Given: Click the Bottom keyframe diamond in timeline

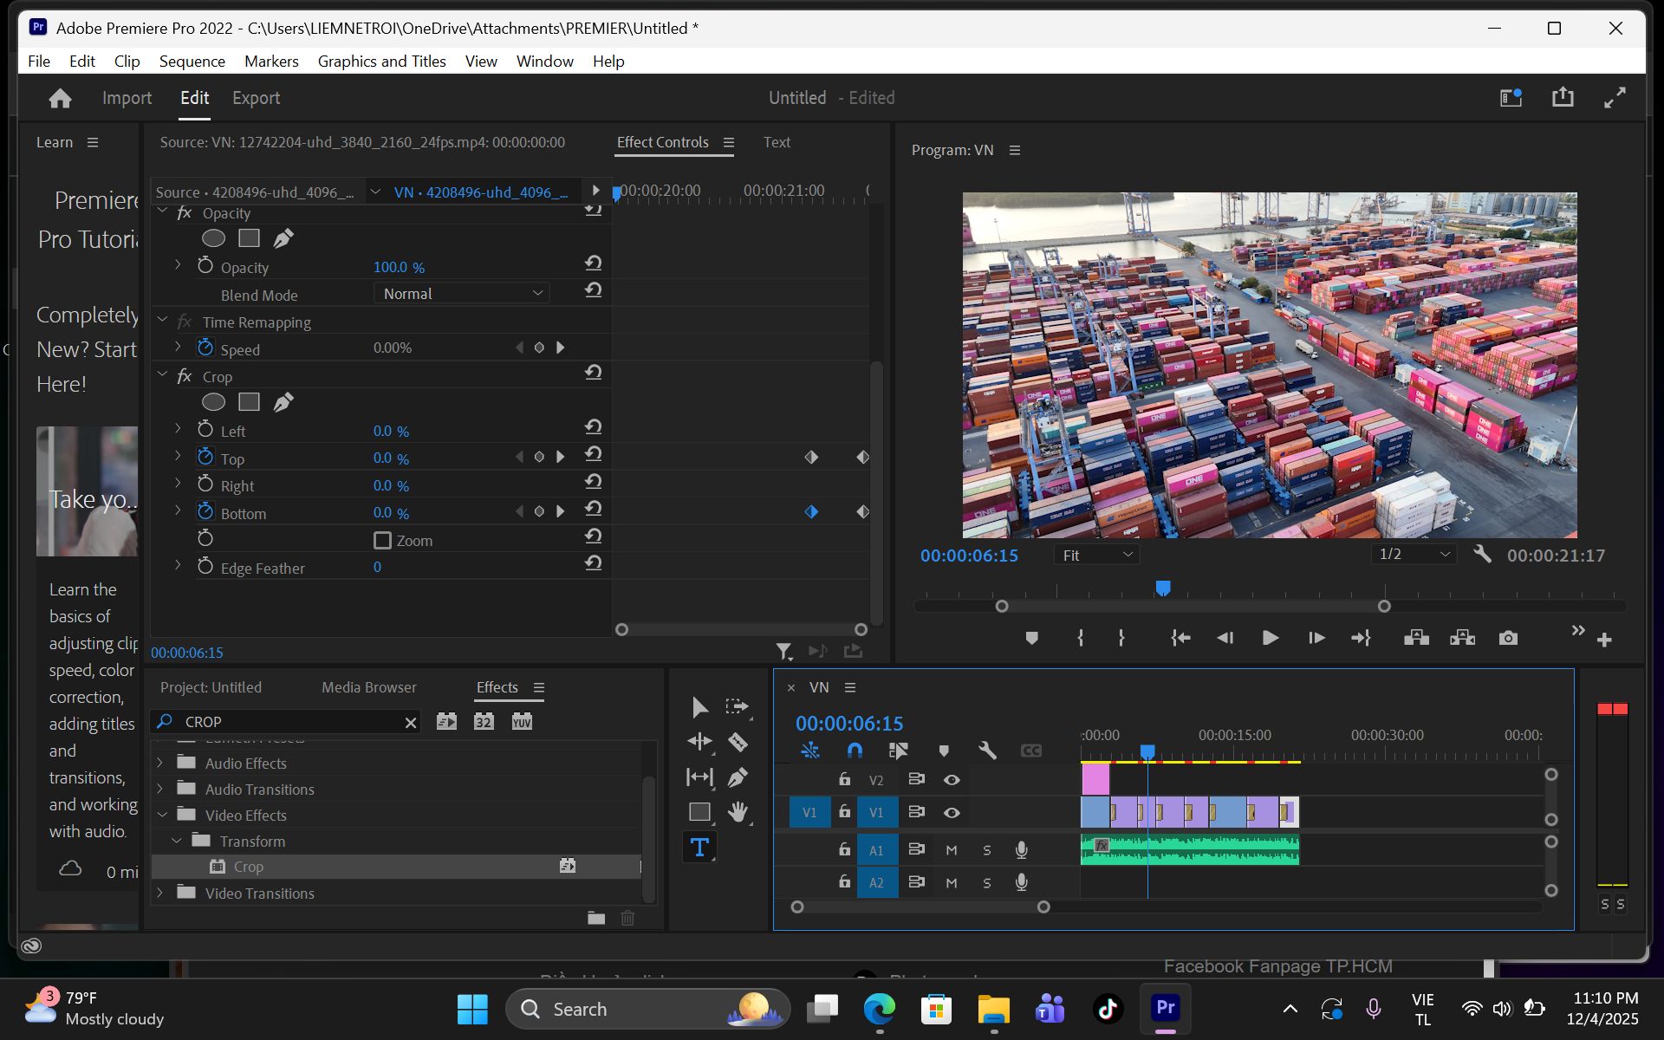Looking at the screenshot, I should tap(811, 512).
